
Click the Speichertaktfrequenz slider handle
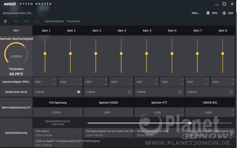coord(190,123)
